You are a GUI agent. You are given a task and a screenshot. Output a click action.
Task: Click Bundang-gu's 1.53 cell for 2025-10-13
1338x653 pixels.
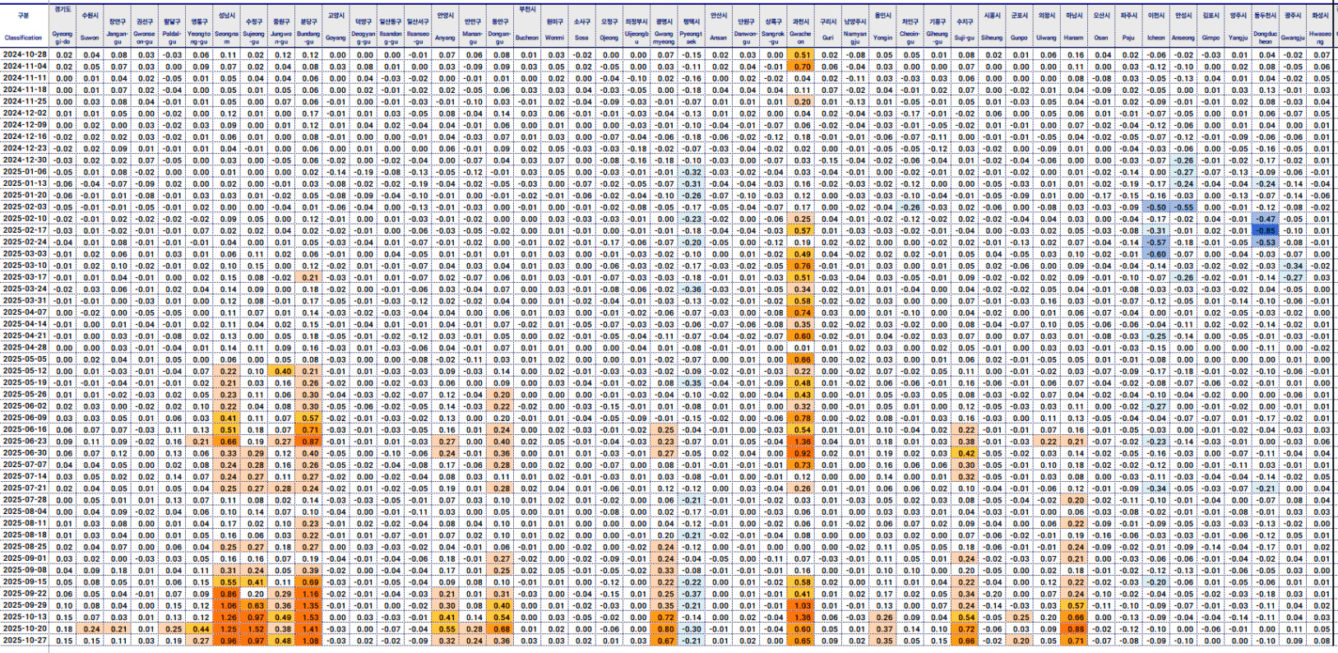click(310, 618)
